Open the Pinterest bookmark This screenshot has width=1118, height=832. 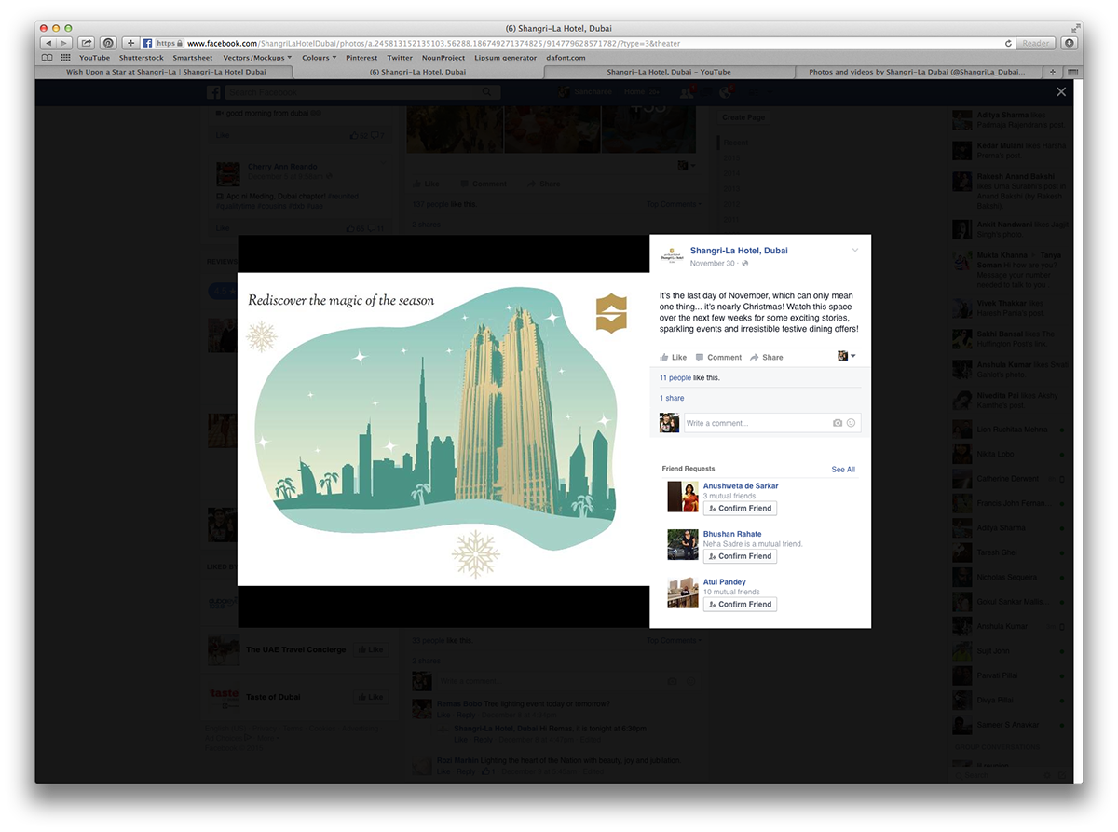click(361, 58)
